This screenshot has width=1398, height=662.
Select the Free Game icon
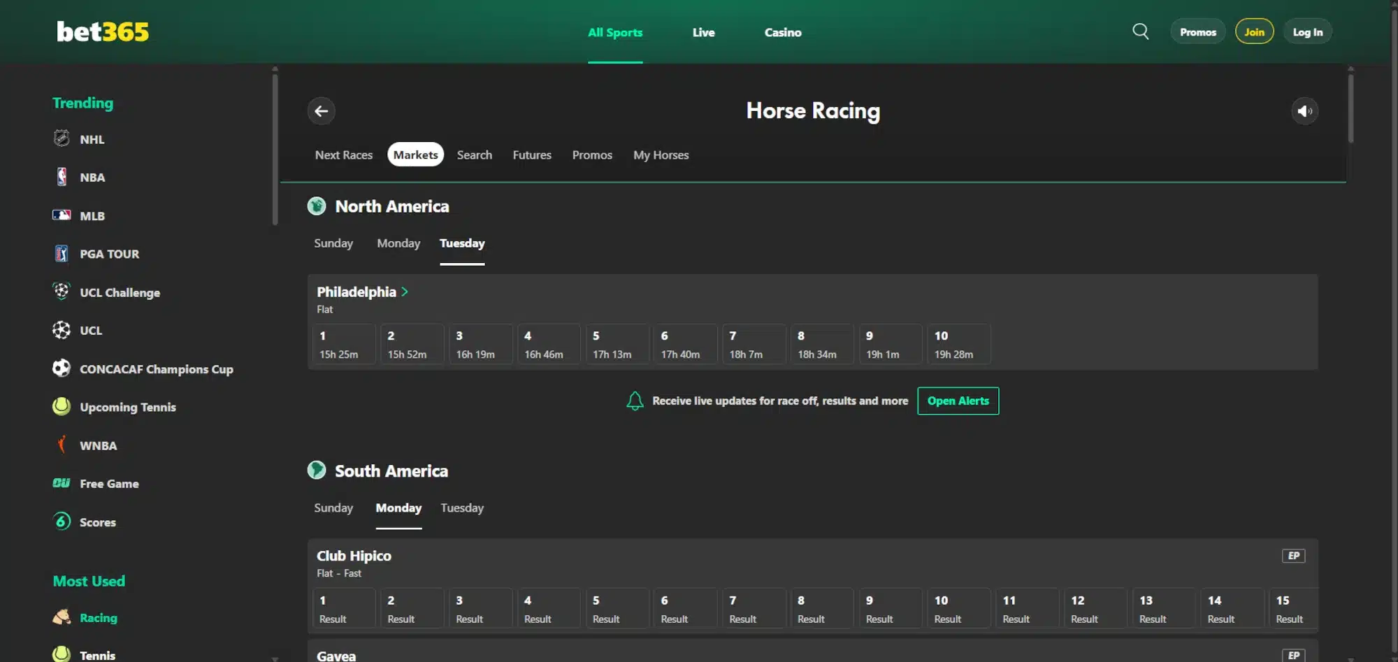pos(62,483)
